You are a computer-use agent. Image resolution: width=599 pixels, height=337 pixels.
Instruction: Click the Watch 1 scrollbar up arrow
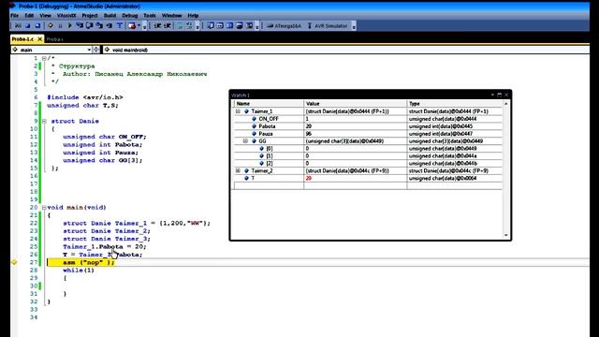(506, 104)
